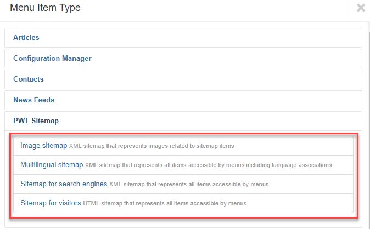
Task: Select the Image sitemap menu type
Action: [43, 146]
